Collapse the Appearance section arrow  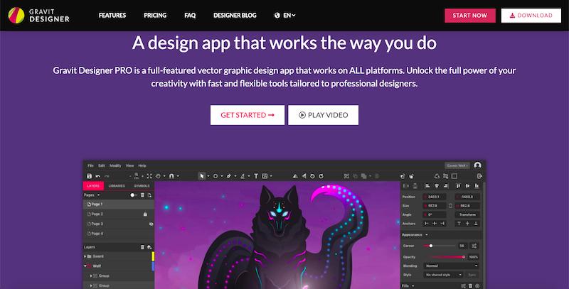426,234
